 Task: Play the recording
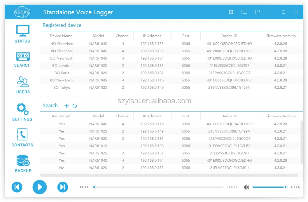pos(40,187)
